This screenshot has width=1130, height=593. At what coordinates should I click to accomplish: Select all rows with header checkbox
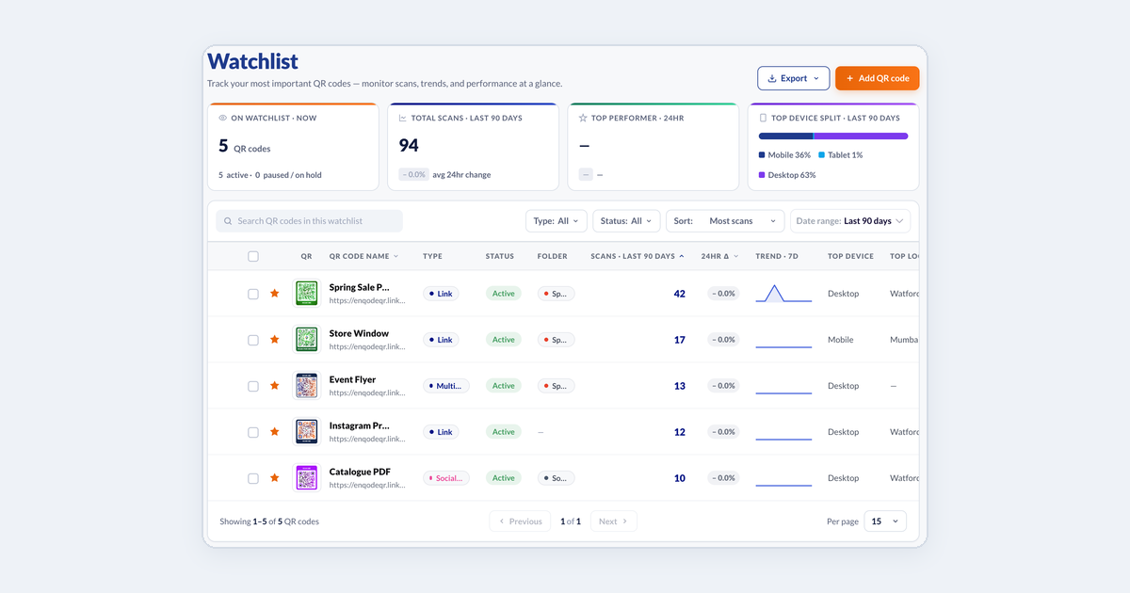253,256
